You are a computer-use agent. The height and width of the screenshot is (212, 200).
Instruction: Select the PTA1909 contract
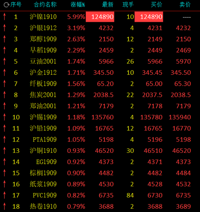click(x=45, y=139)
